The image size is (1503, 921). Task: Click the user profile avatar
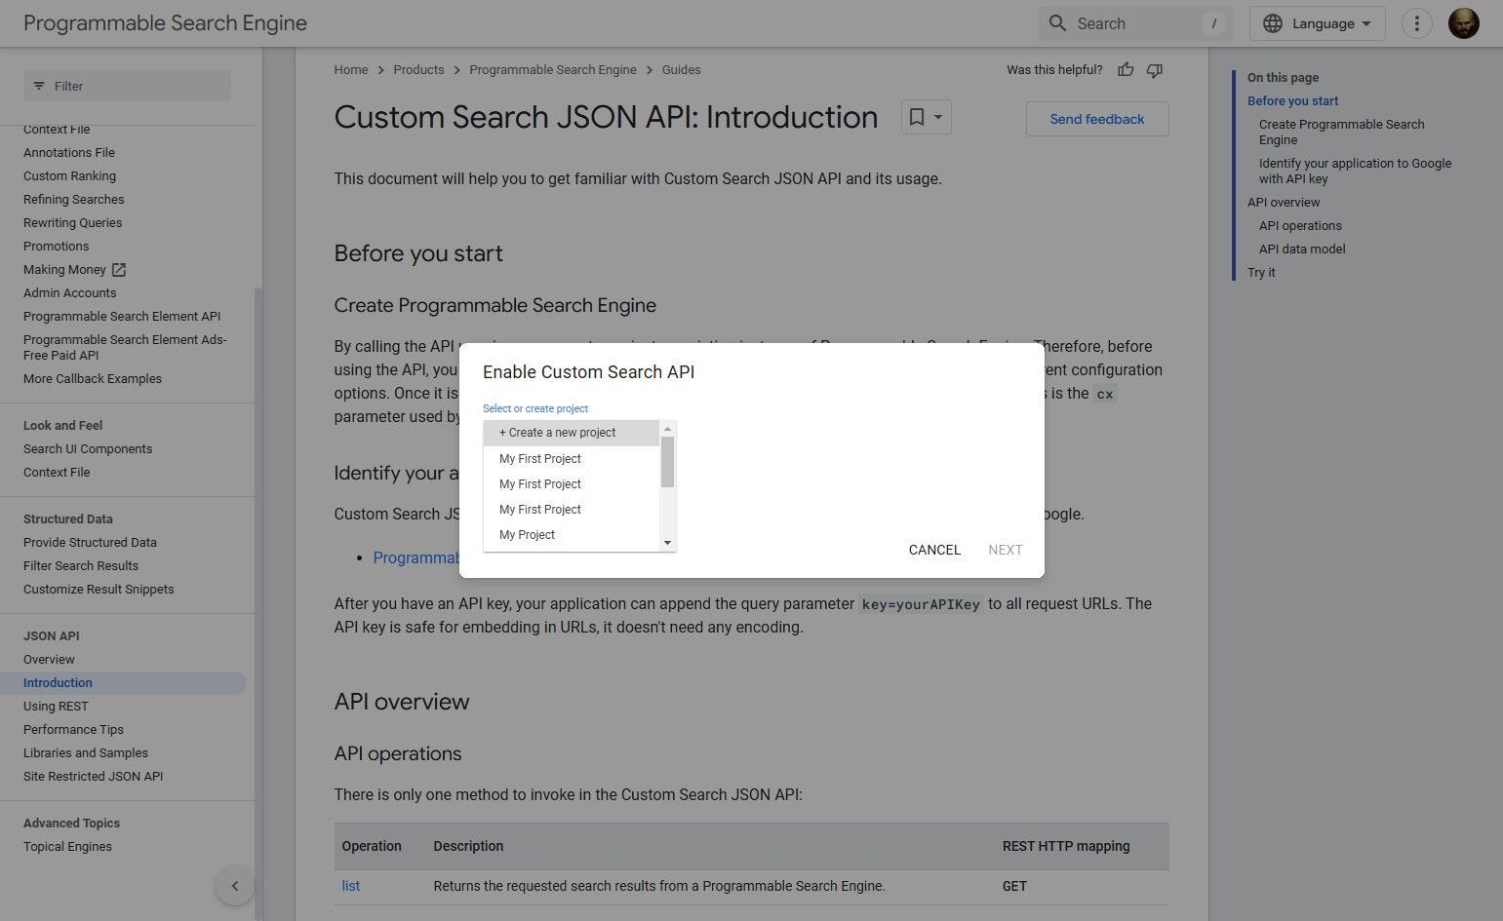[1463, 23]
